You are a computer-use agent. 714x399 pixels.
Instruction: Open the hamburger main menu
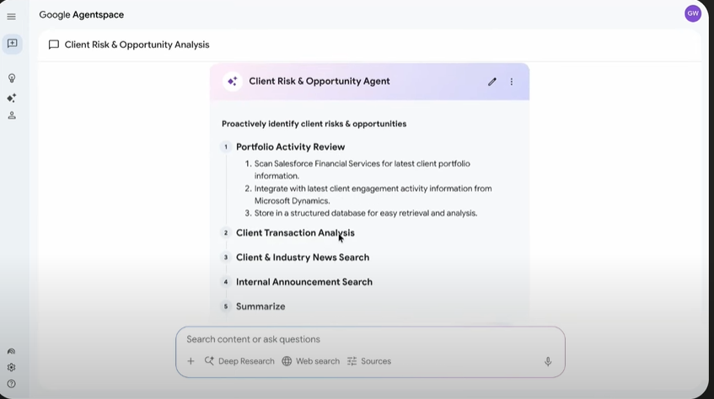[x=12, y=17]
